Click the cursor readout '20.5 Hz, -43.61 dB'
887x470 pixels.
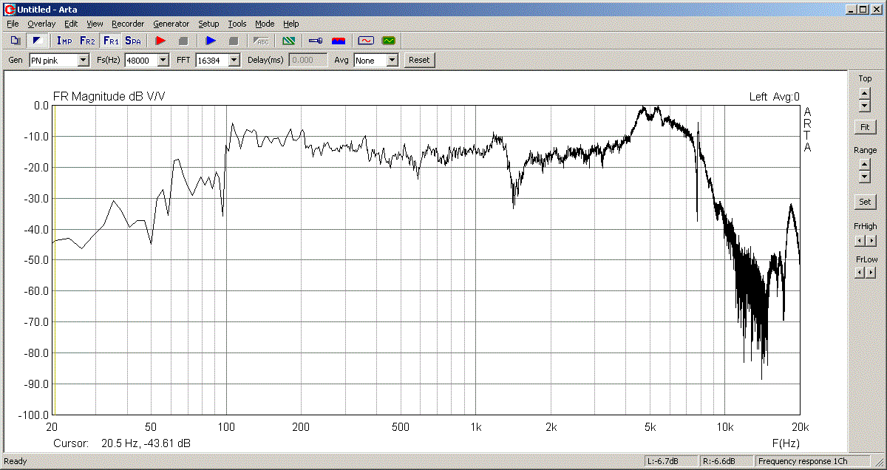point(146,443)
